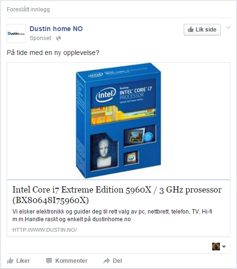
Task: Click the Liker thumbs-up icon
Action: tap(10, 261)
